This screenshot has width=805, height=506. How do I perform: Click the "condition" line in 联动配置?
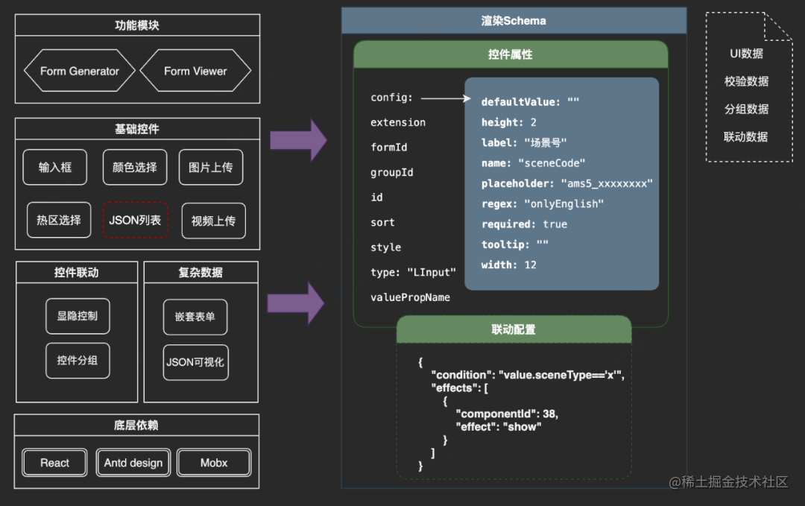coord(528,375)
